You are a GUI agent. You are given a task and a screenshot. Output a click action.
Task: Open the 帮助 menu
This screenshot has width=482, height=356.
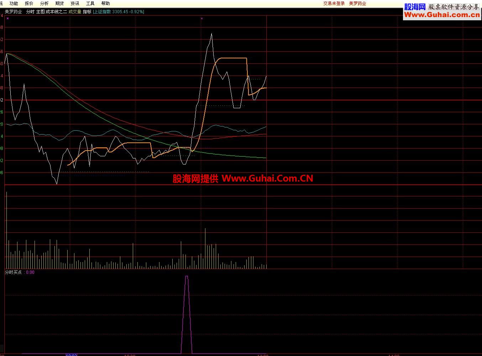coord(105,4)
